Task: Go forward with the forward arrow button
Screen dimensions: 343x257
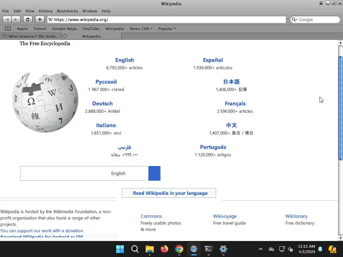Action: (16, 19)
